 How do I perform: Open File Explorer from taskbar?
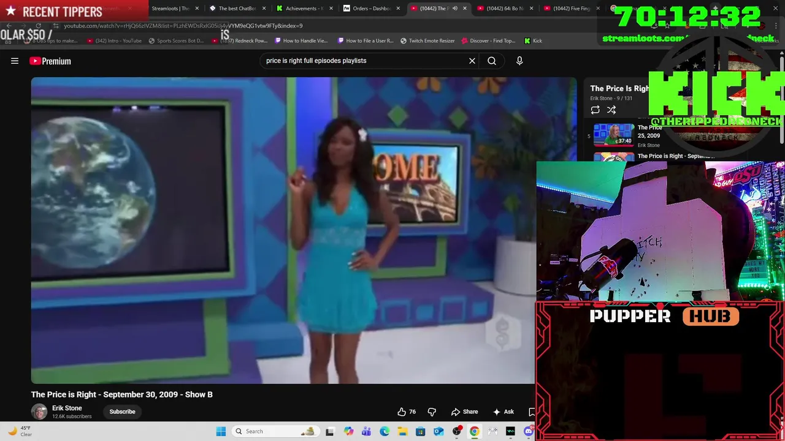402,431
